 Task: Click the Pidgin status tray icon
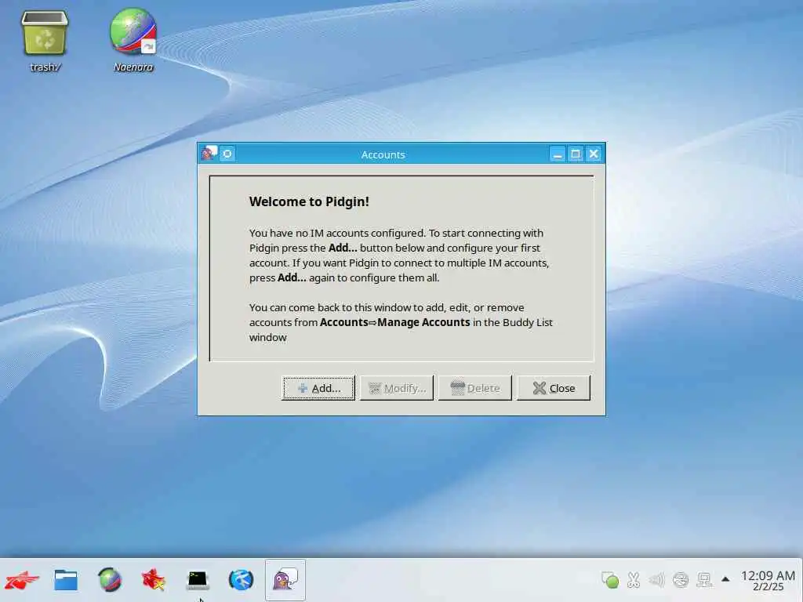point(610,580)
